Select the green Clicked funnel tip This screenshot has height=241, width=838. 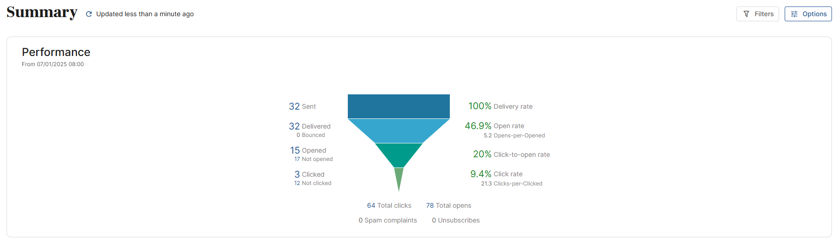[398, 177]
